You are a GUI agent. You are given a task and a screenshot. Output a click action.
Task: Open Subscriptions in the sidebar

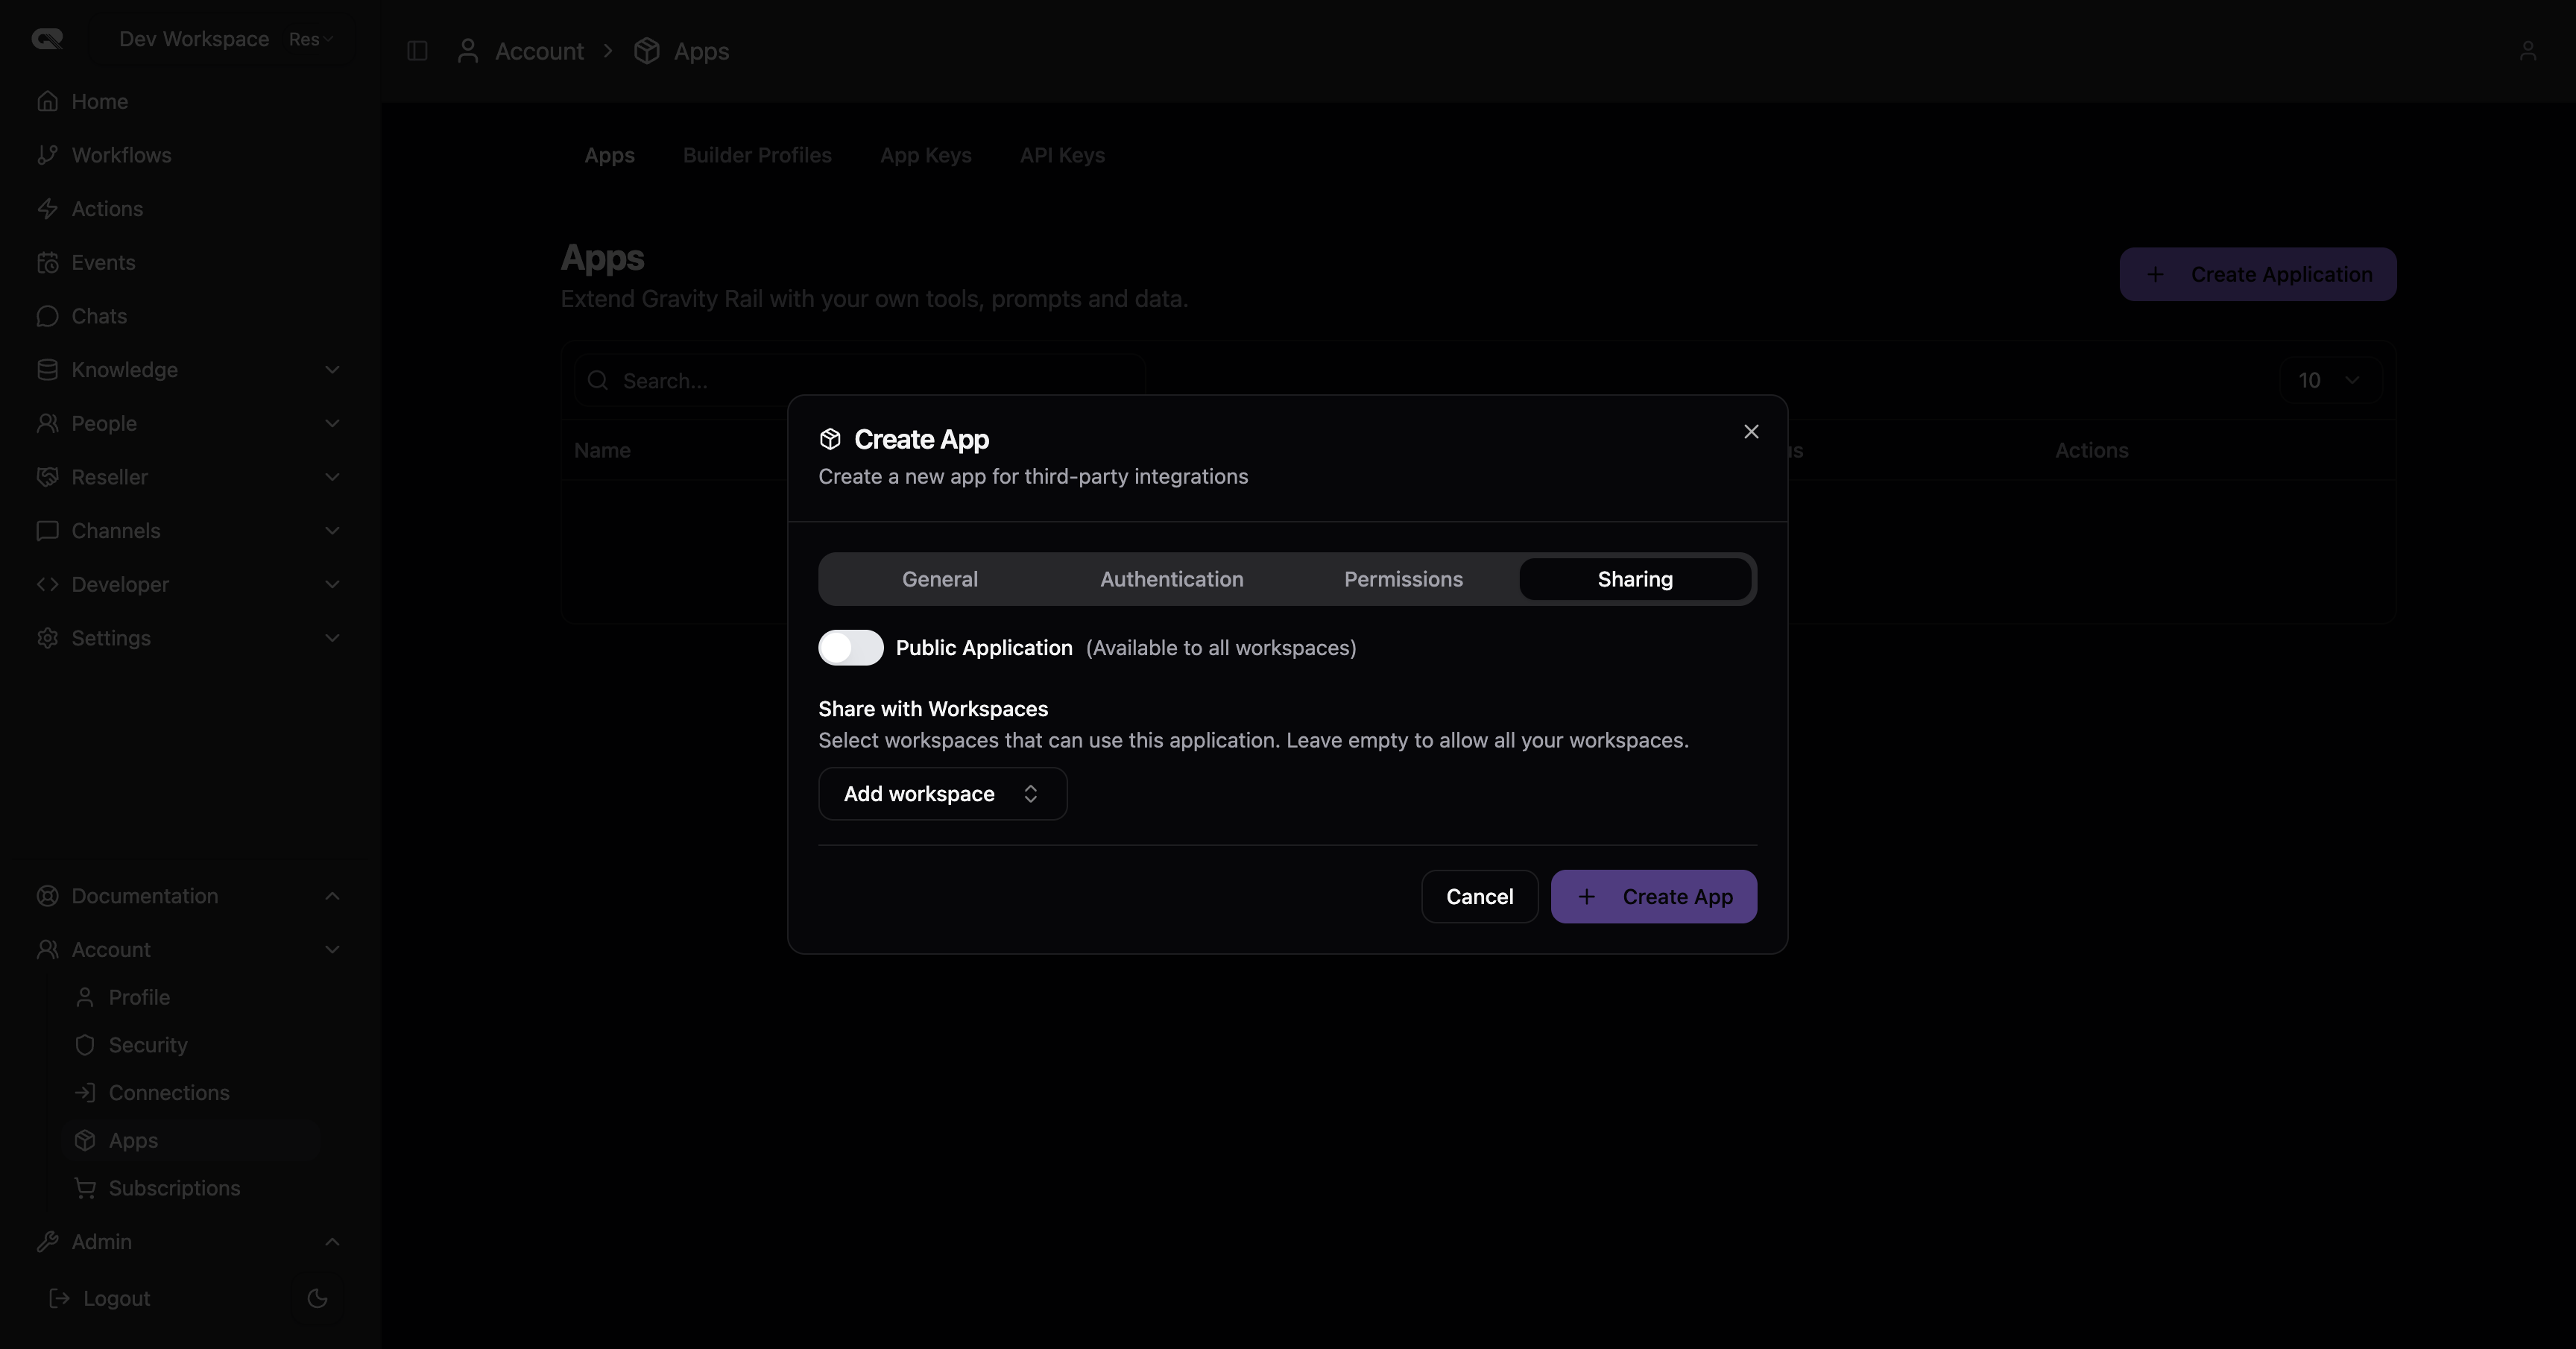[x=190, y=1188]
